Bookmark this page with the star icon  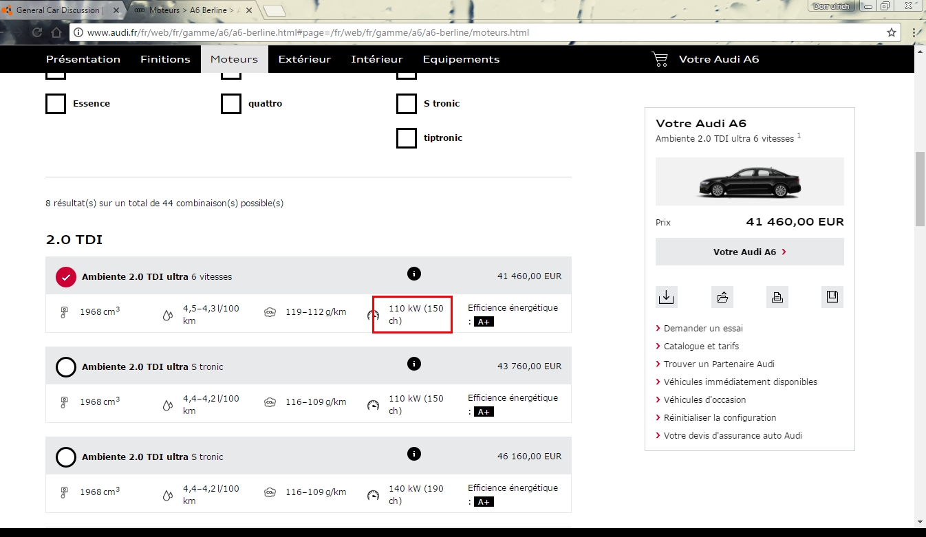[892, 32]
